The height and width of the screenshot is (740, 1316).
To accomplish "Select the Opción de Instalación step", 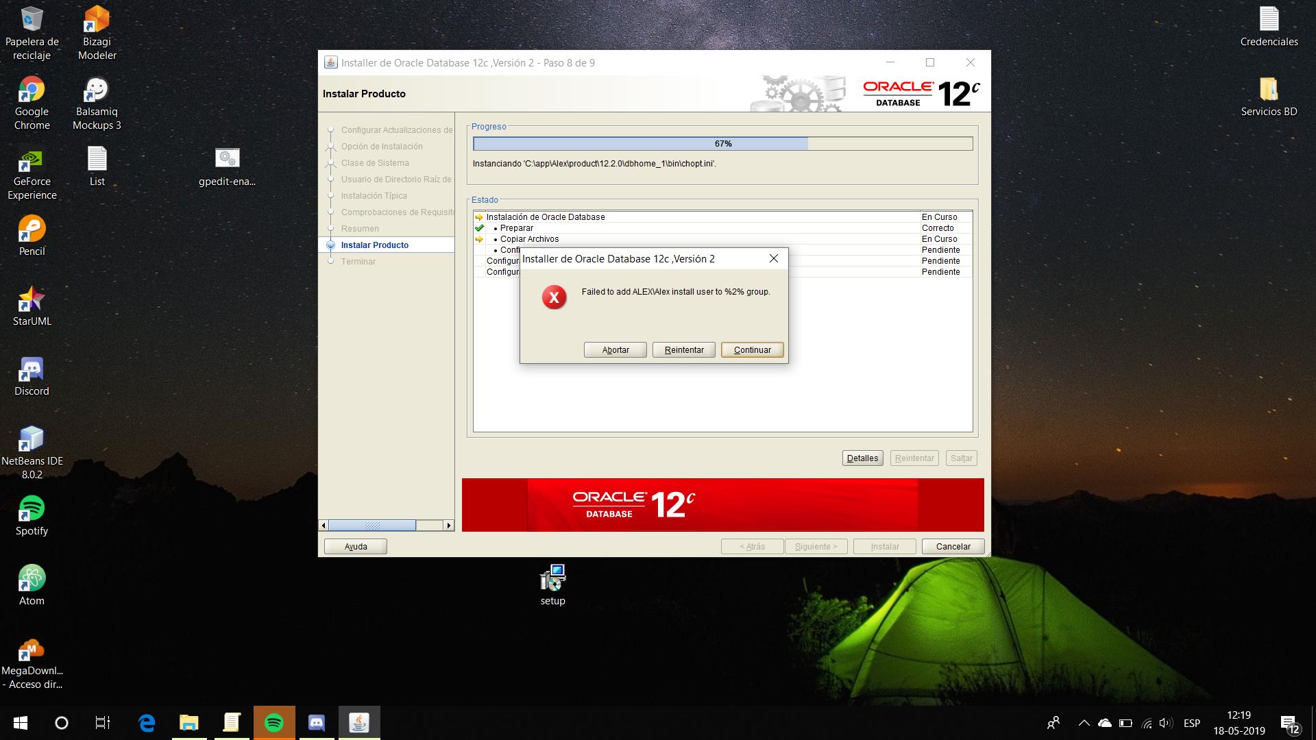I will pos(382,146).
